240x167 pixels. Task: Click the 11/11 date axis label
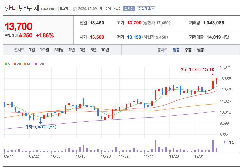click(149, 156)
